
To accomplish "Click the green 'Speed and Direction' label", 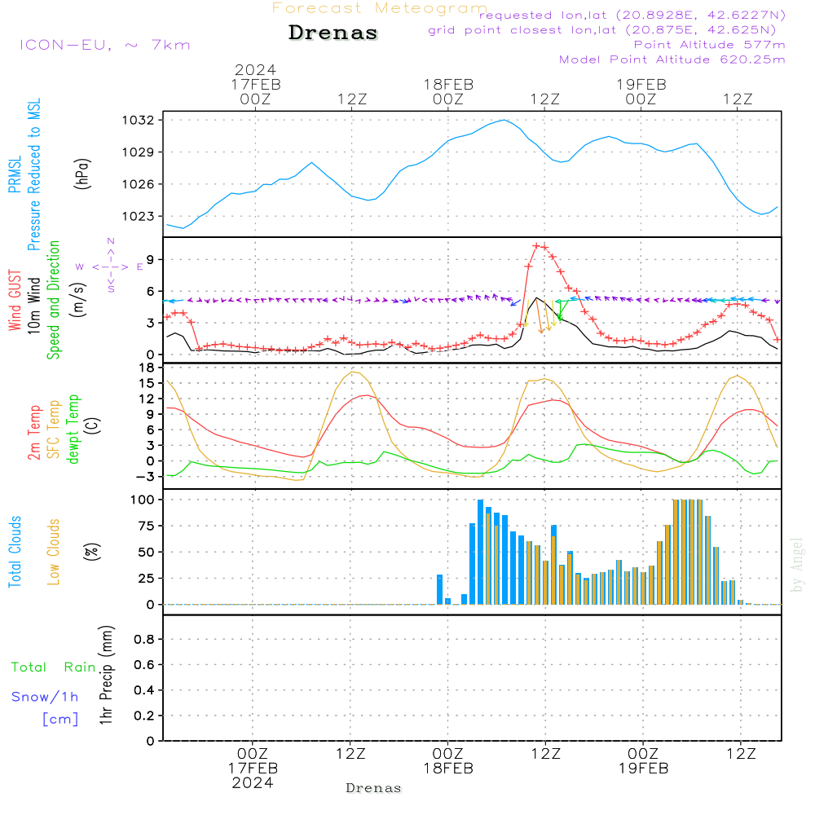I will click(54, 300).
